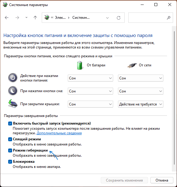
Task: Click 'При закрытии крышки:' label
Action: (x=40, y=104)
